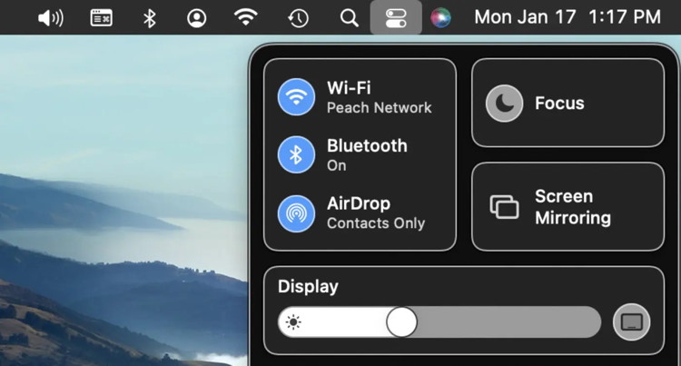Enable Focus using the moon icon

pos(504,104)
